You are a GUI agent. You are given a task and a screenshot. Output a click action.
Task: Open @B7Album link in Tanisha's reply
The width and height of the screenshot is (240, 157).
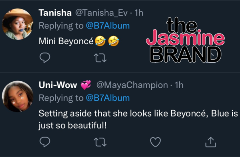pos(108,26)
